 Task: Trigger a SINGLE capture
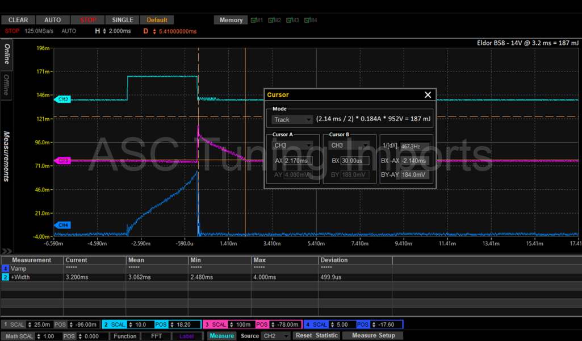point(123,20)
